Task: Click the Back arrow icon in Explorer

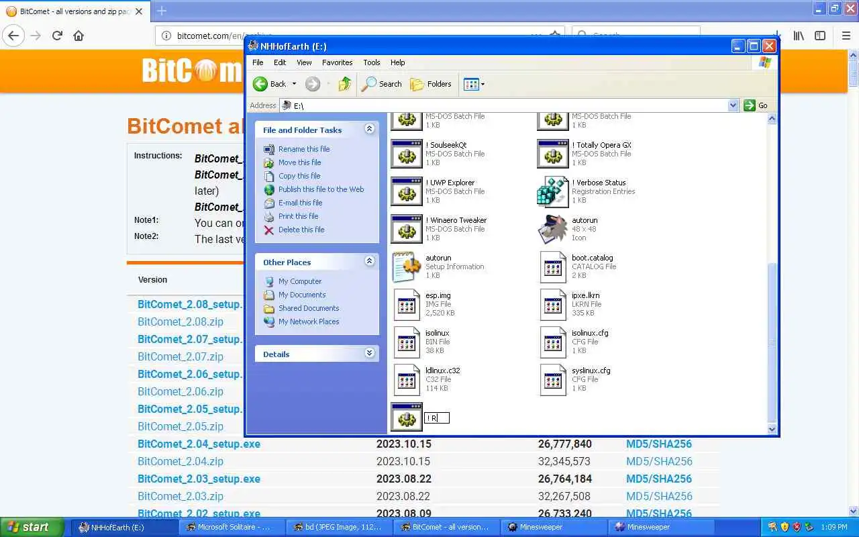Action: [260, 84]
